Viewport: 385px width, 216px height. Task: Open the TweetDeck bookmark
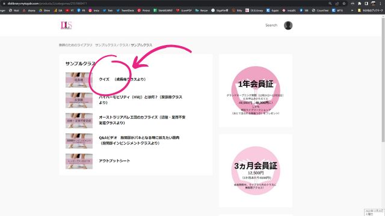click(x=125, y=11)
